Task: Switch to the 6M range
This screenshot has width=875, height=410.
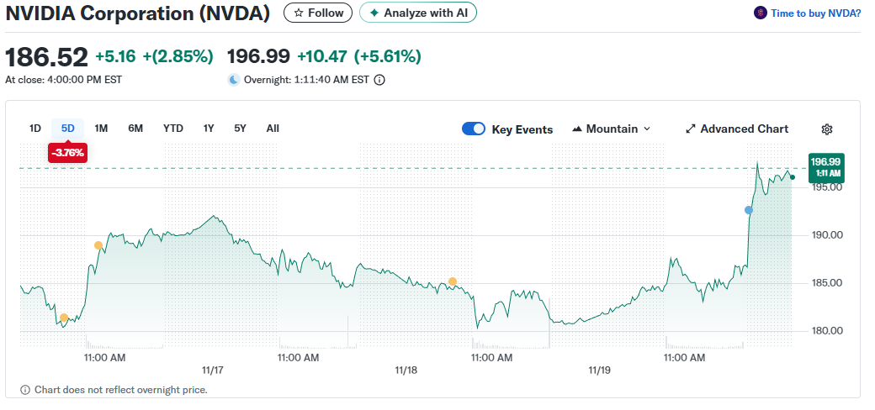Action: point(135,129)
